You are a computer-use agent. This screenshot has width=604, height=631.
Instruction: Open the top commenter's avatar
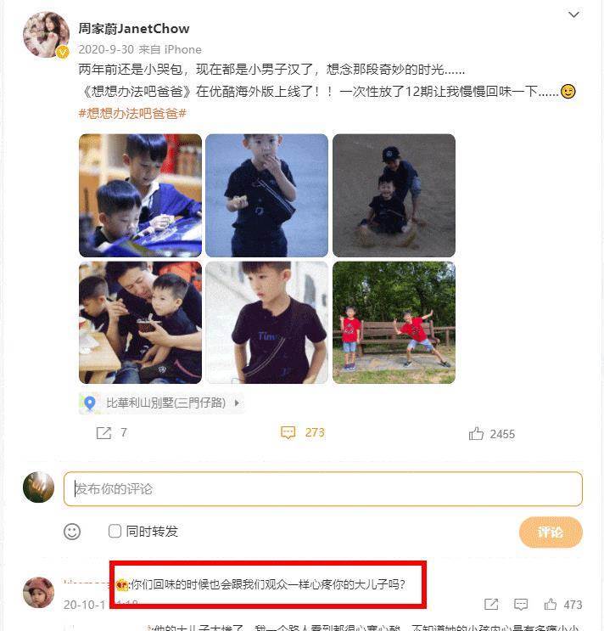(38, 593)
